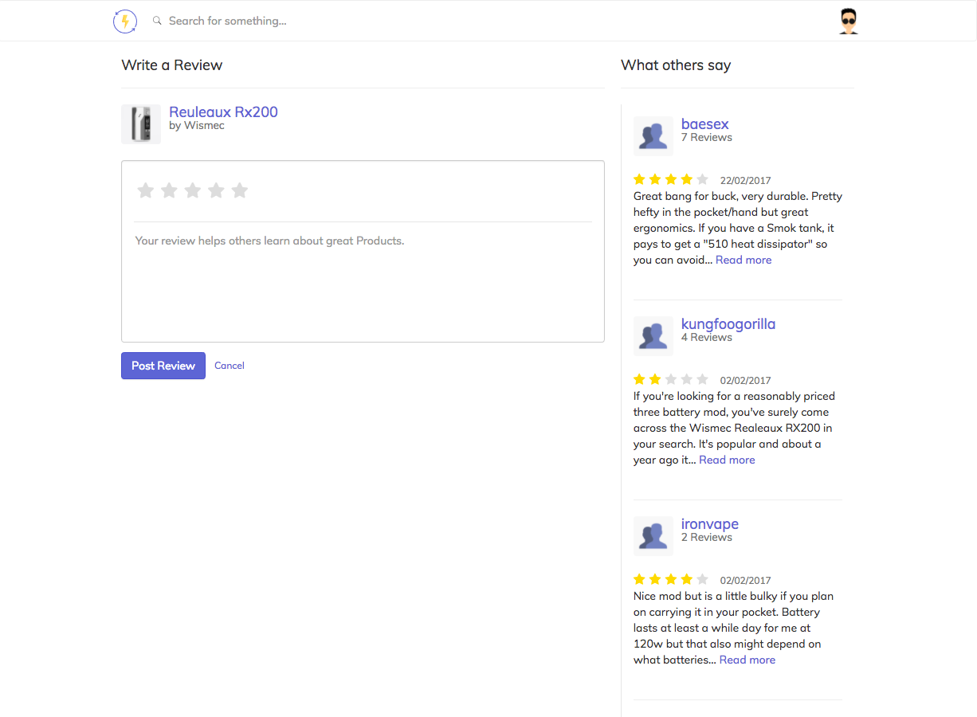Click ironvape's four-star rating

point(671,579)
